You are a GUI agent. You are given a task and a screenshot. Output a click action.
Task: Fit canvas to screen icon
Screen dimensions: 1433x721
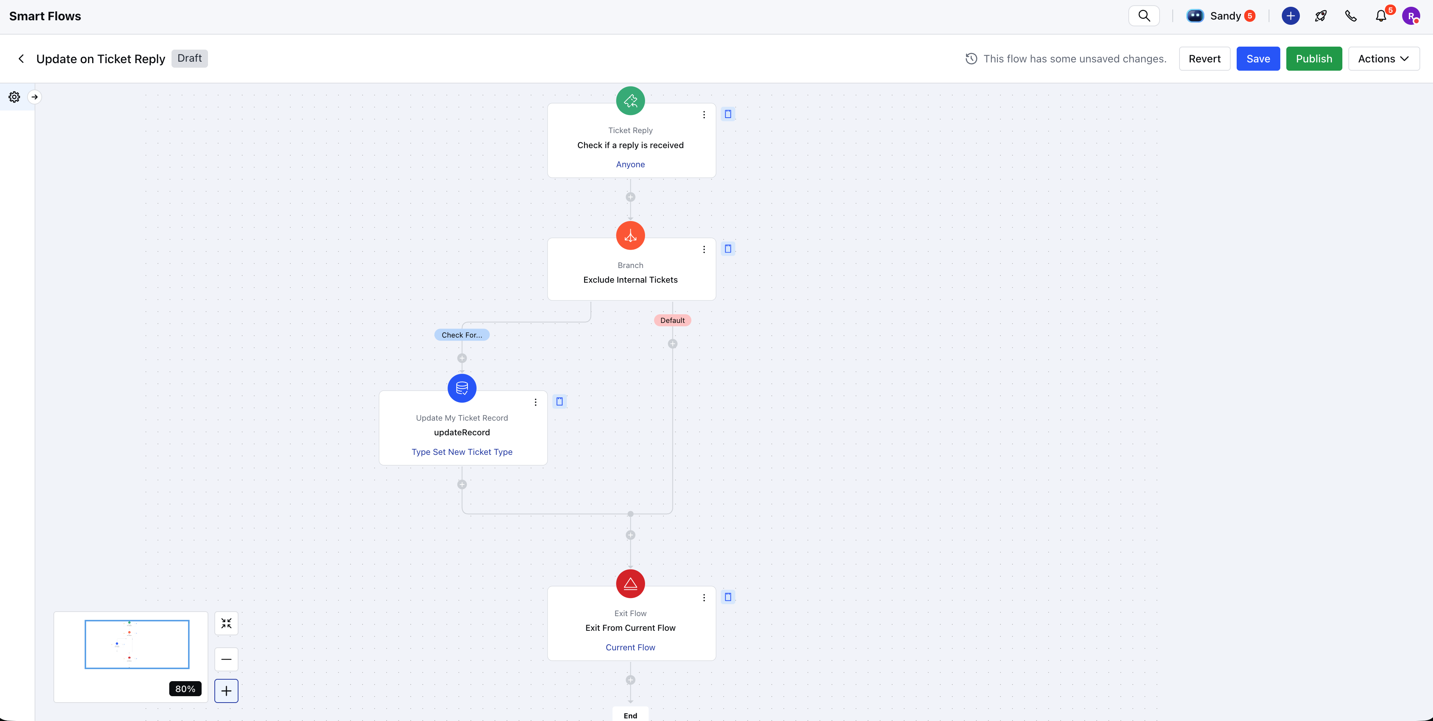coord(226,624)
